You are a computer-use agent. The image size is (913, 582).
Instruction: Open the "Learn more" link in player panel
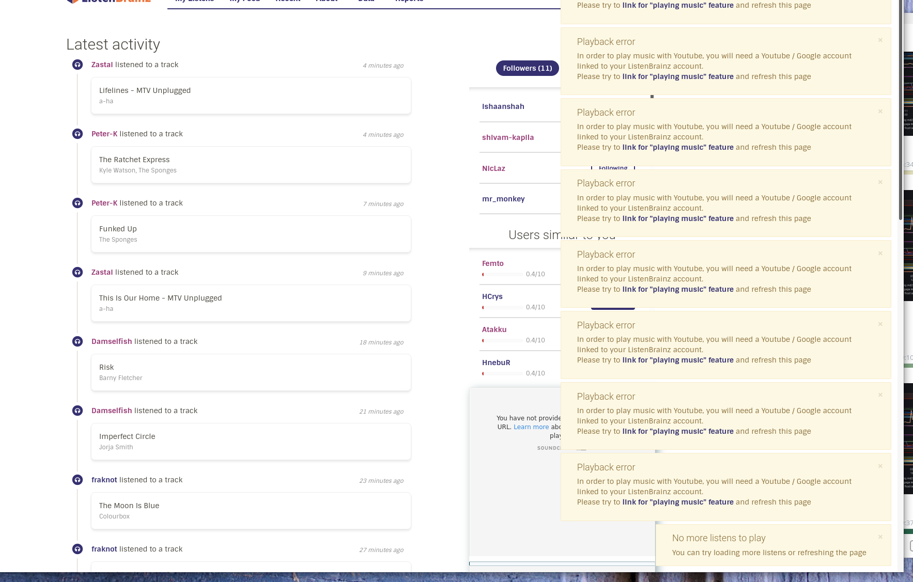click(x=531, y=427)
